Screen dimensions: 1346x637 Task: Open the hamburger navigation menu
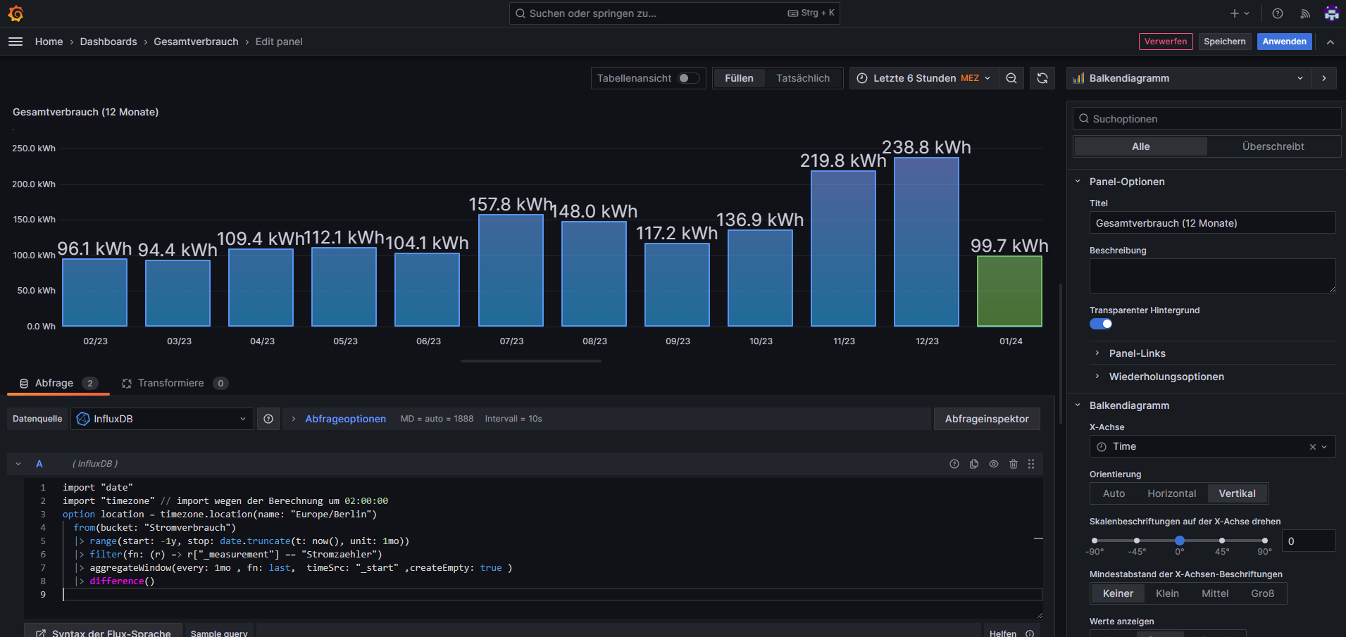(15, 42)
